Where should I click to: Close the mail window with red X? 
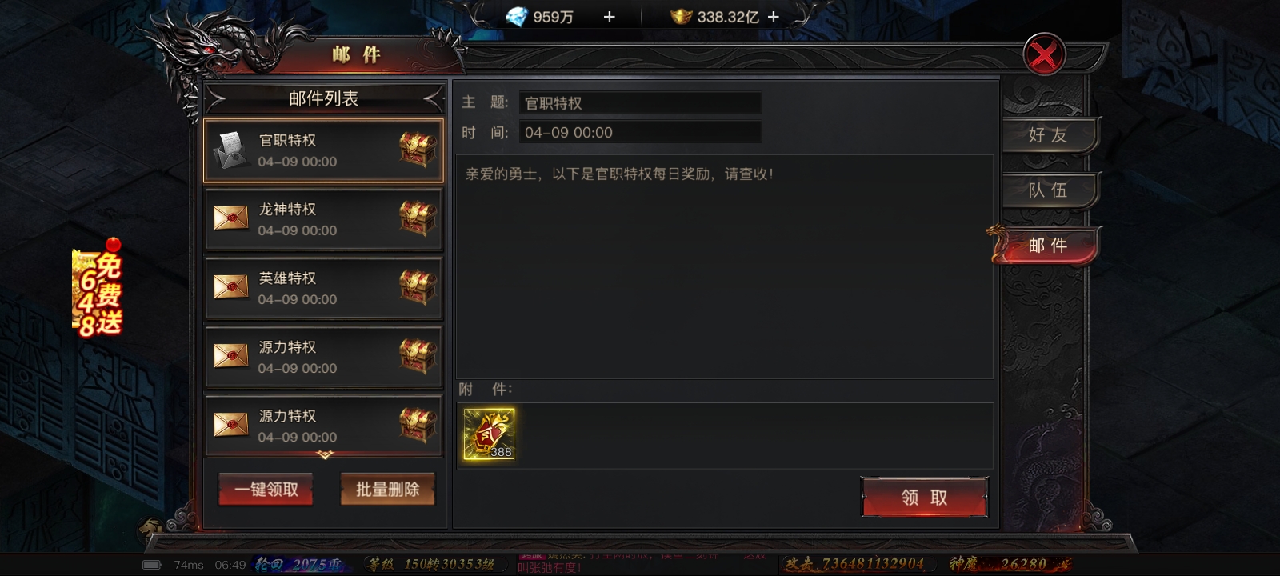pos(1044,54)
